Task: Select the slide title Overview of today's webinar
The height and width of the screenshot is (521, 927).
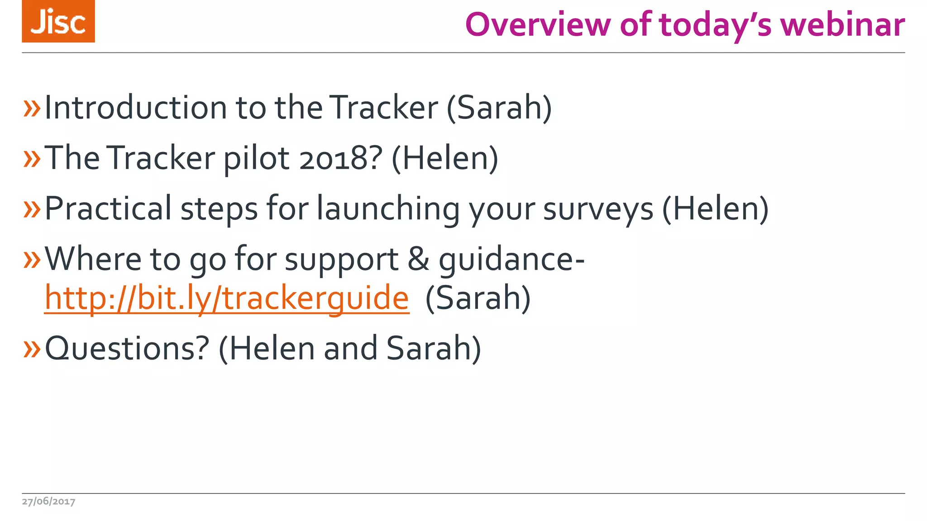Action: (x=684, y=24)
